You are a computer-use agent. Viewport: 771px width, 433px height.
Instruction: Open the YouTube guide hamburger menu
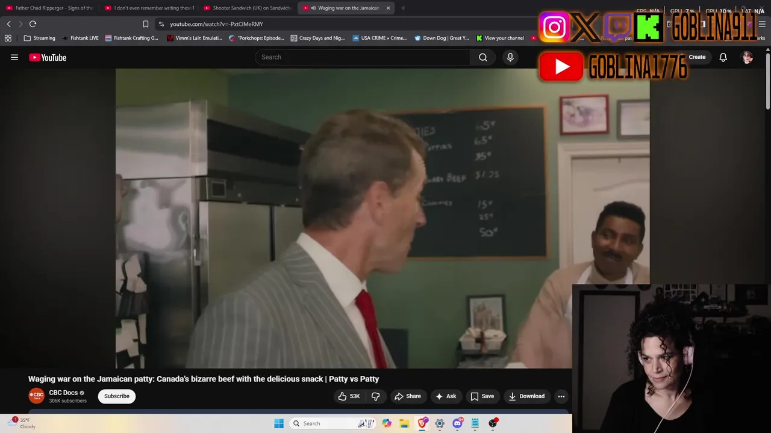(x=14, y=57)
